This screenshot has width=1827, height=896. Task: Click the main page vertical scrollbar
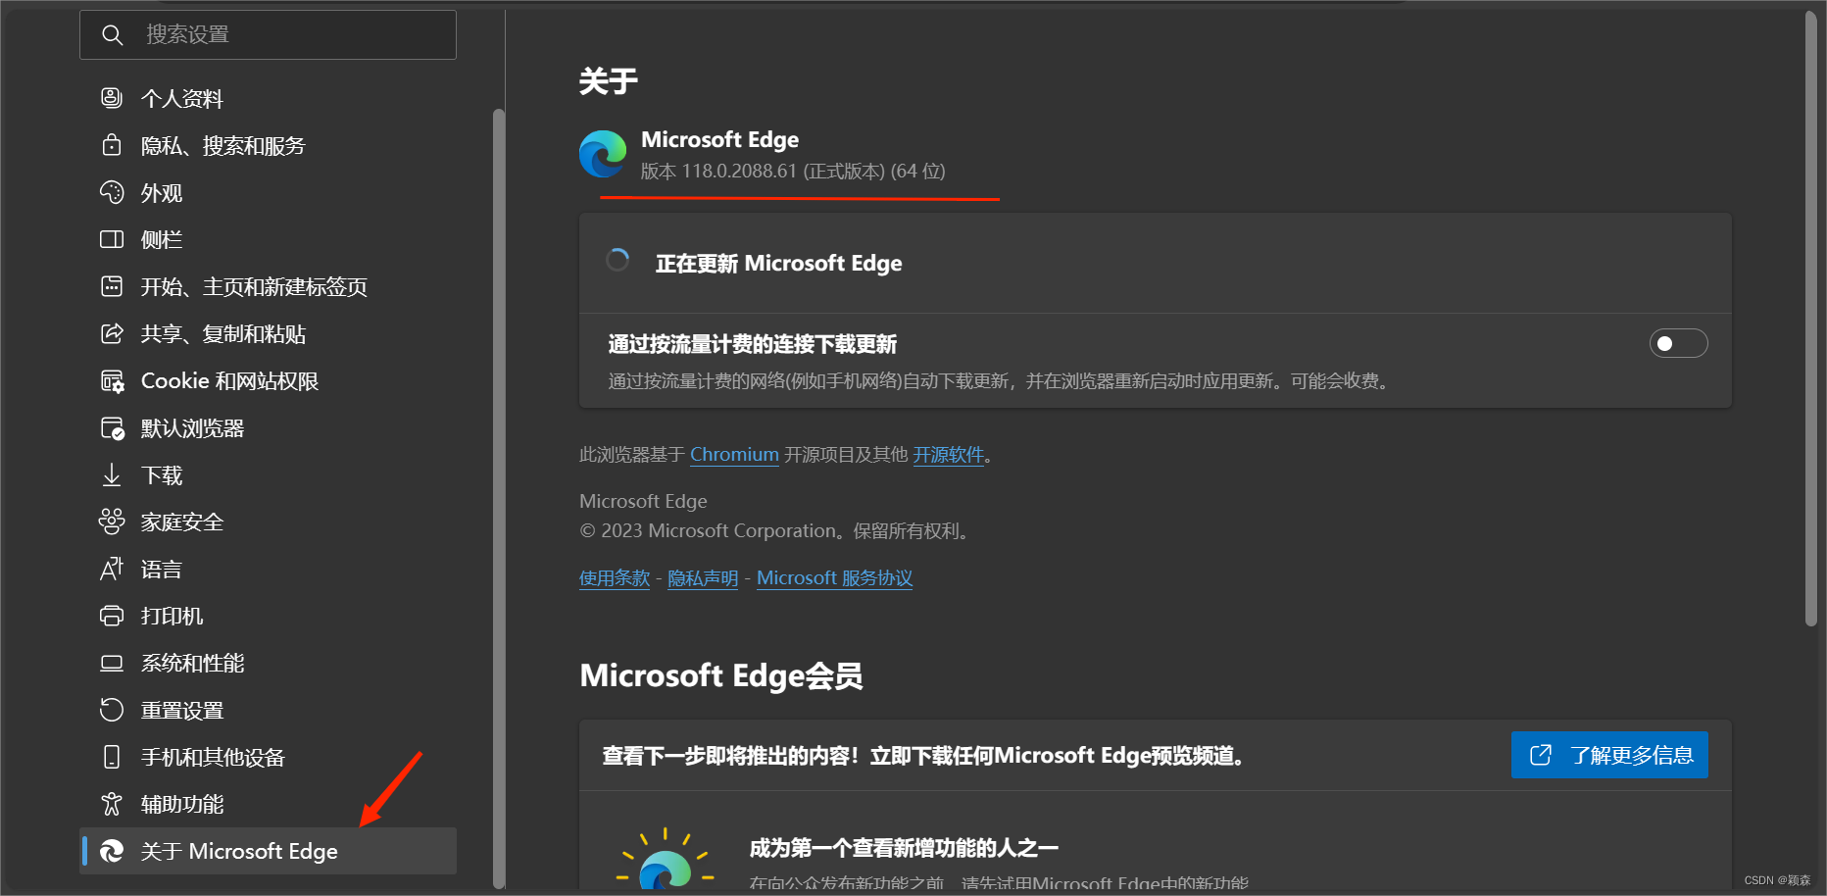[x=1811, y=319]
